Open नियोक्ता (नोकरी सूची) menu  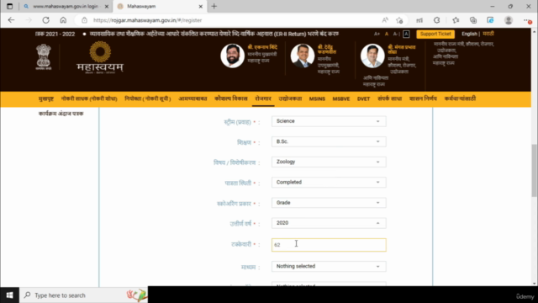pos(148,98)
